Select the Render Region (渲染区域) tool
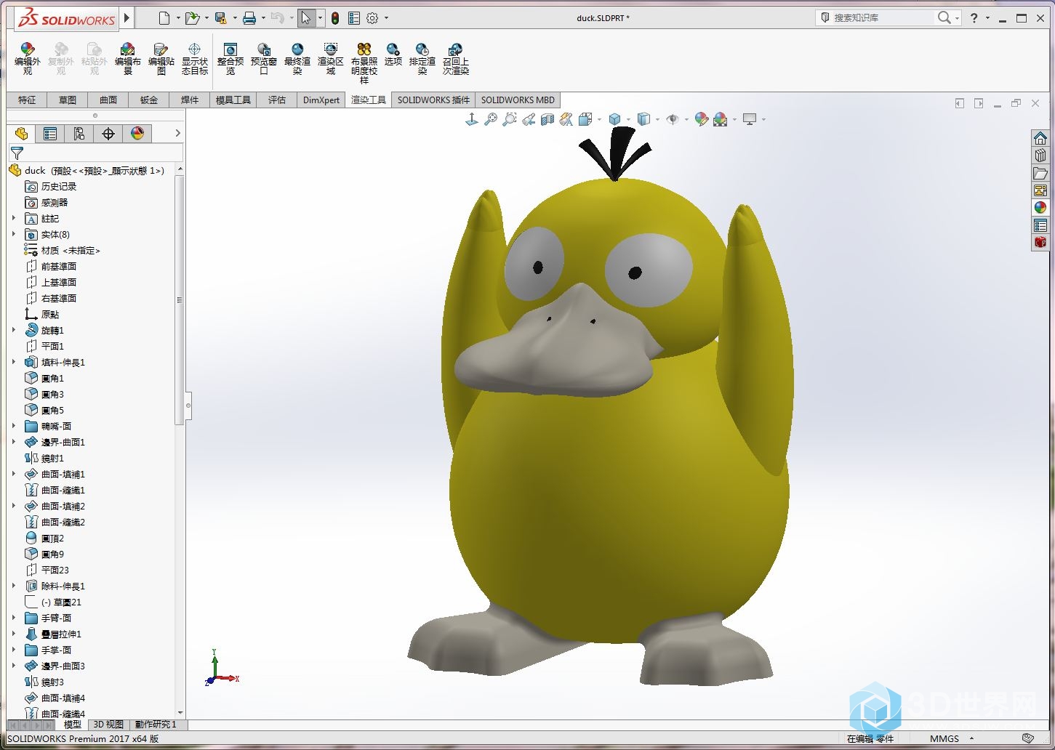This screenshot has width=1055, height=750. (x=331, y=58)
